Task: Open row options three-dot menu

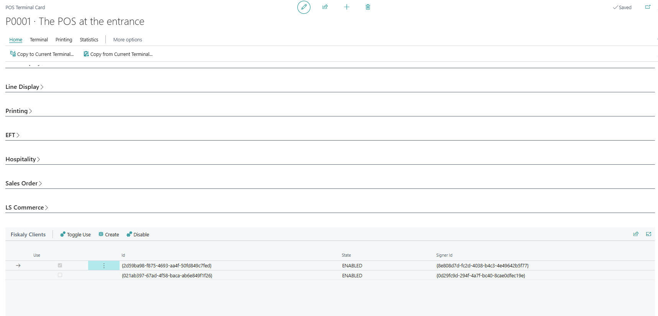Action: pyautogui.click(x=104, y=265)
